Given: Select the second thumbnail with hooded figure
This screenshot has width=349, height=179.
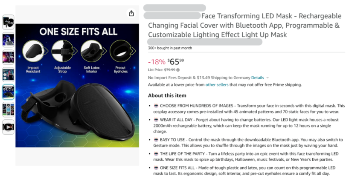Looking at the screenshot, I should (x=8, y=40).
